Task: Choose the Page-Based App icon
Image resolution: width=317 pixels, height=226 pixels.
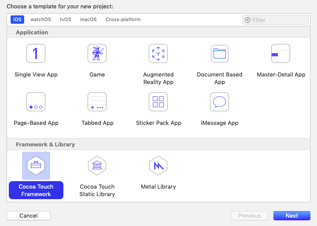Action: click(x=36, y=102)
